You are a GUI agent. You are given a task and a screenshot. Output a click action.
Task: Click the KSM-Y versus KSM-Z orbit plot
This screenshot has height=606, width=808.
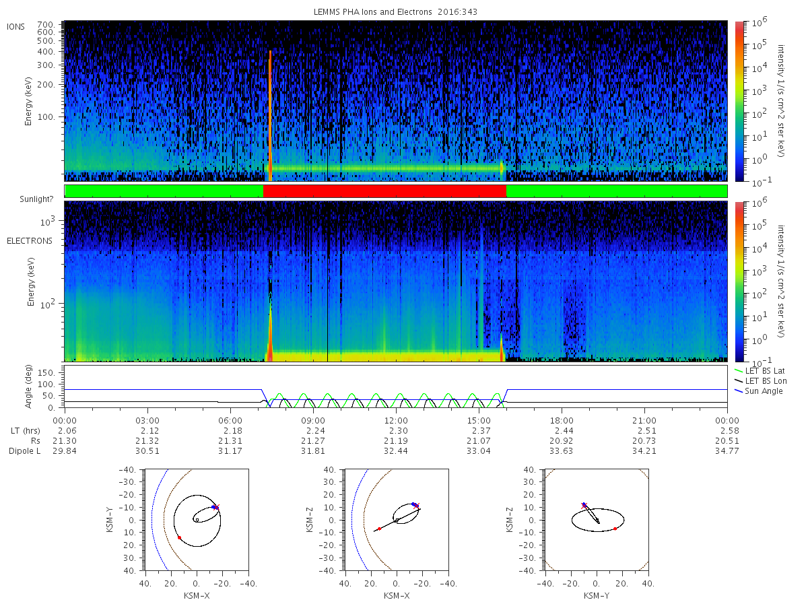pyautogui.click(x=597, y=520)
